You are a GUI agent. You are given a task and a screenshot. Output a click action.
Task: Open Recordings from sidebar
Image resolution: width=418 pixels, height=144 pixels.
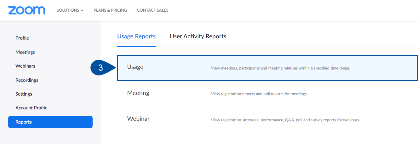coord(27,80)
